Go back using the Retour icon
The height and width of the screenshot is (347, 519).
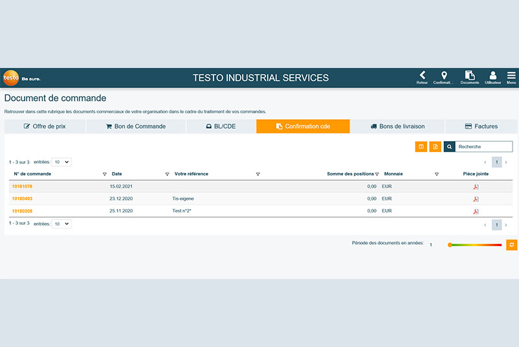tap(422, 78)
